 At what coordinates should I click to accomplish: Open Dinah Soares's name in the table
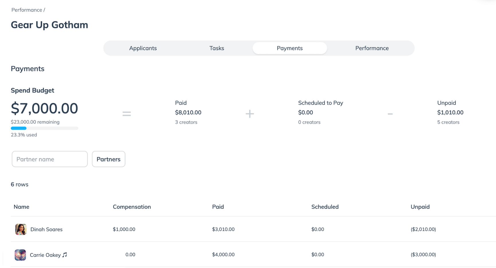(46, 229)
